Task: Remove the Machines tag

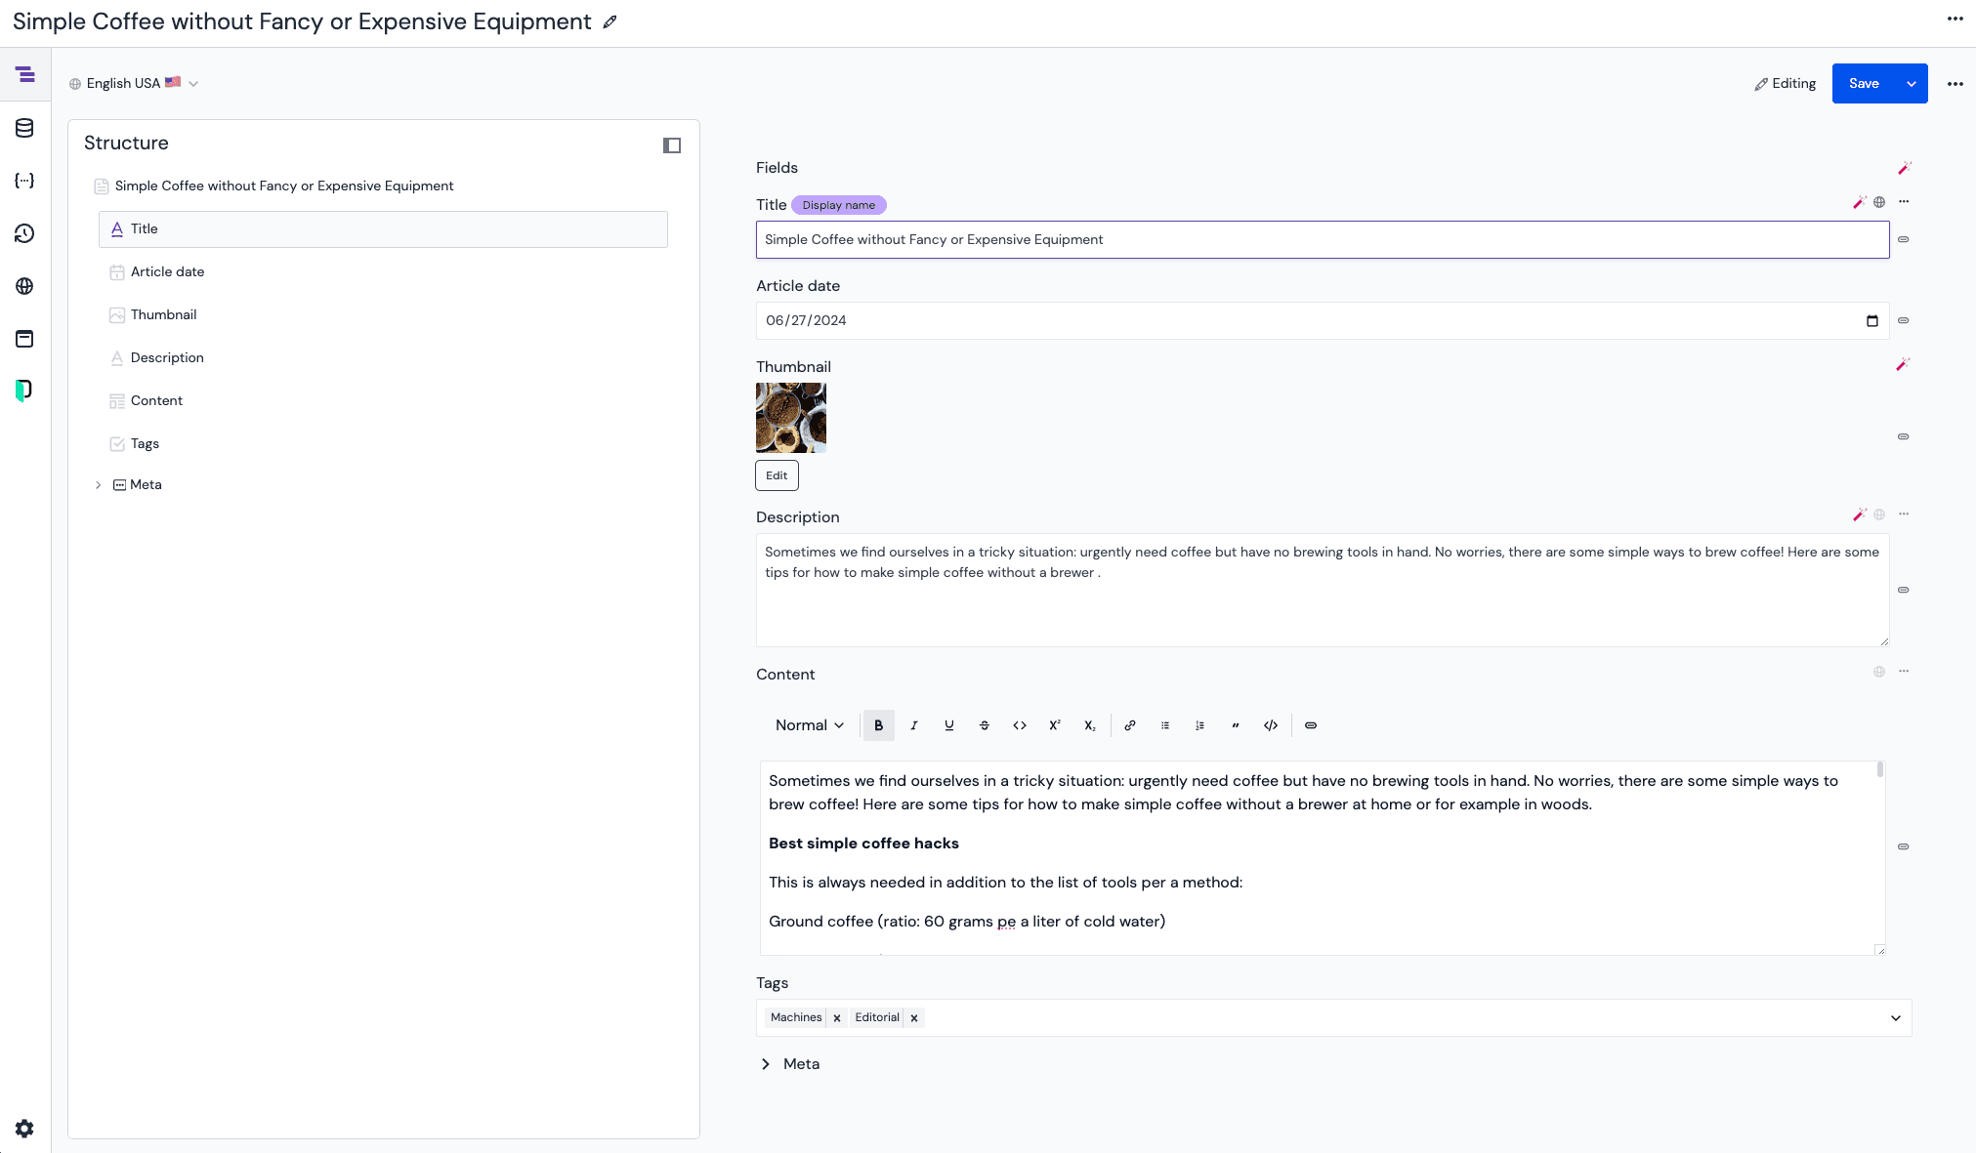Action: (837, 1017)
